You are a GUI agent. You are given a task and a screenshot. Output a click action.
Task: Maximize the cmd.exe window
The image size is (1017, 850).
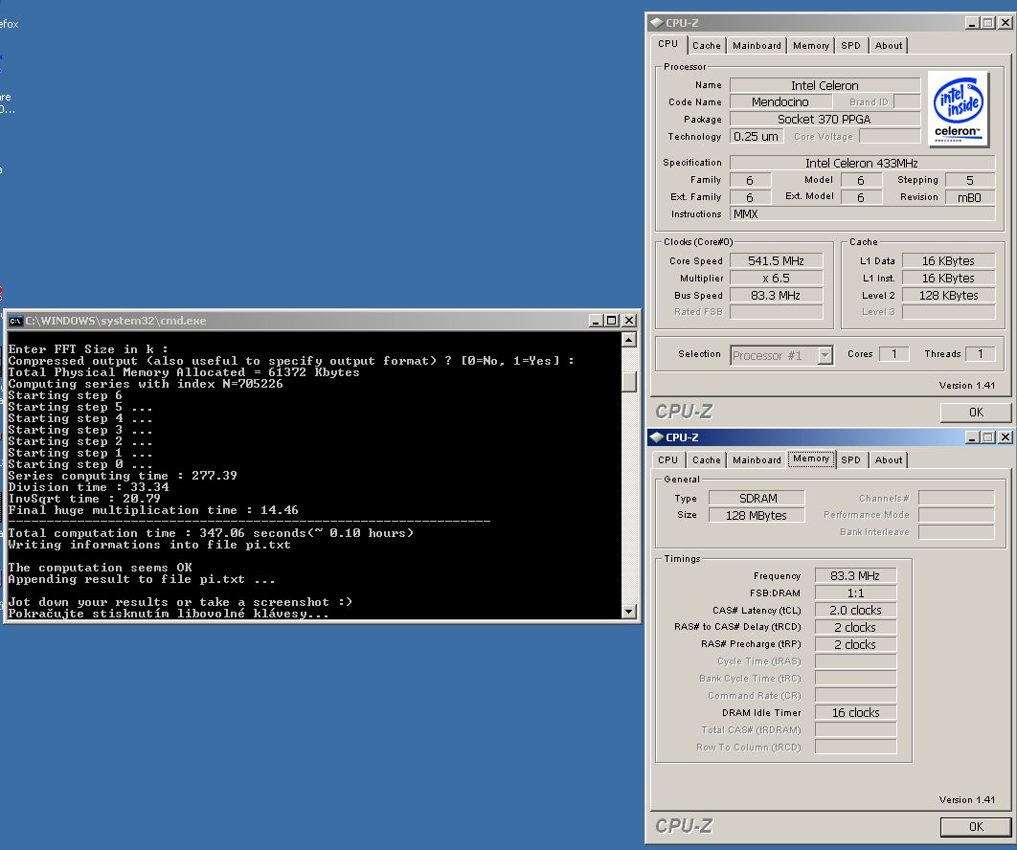(x=612, y=321)
